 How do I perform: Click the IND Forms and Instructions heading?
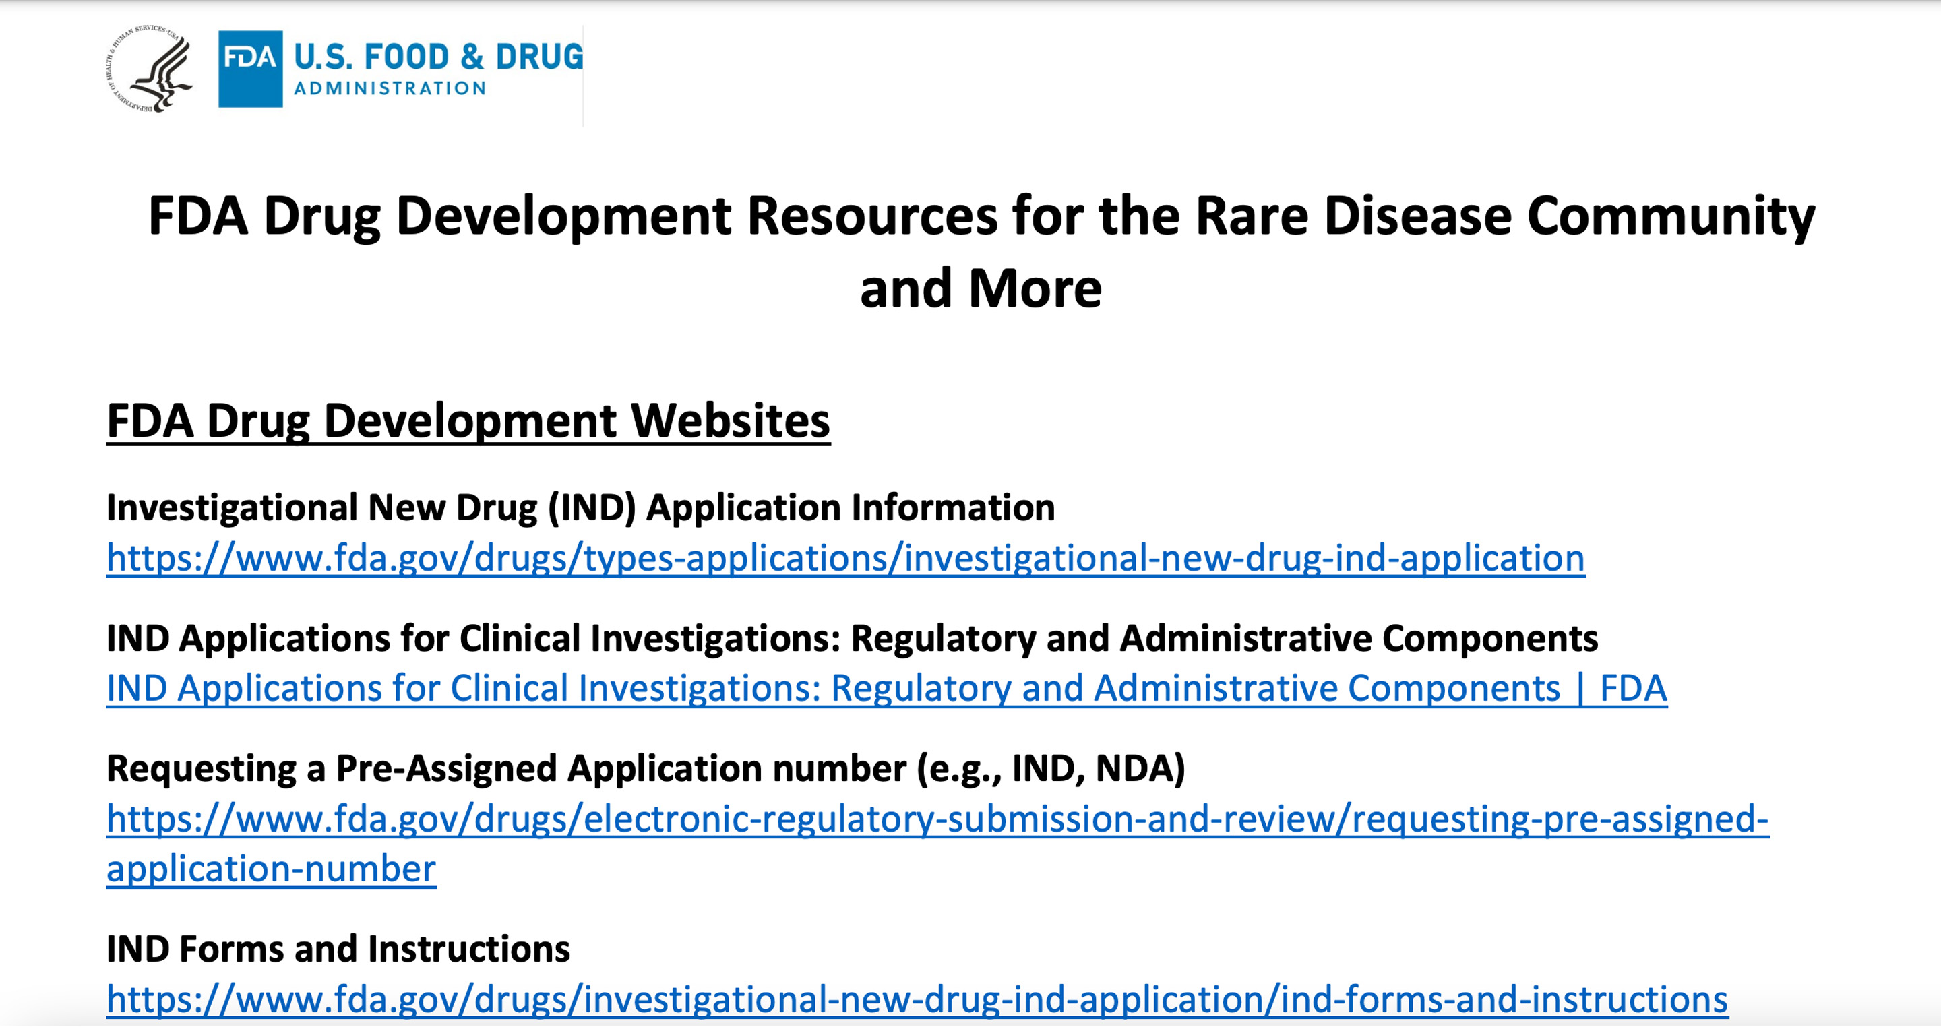coord(338,949)
